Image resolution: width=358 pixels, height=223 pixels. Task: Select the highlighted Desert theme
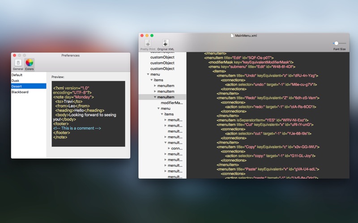[29, 86]
